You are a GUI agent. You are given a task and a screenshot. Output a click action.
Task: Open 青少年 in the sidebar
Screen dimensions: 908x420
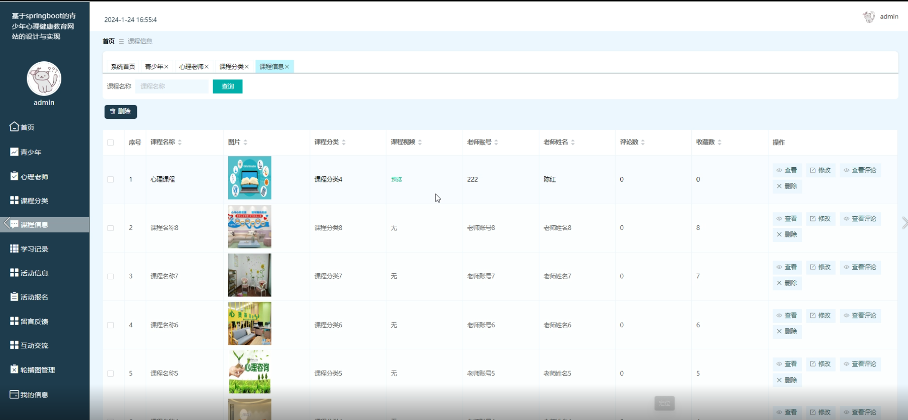[26, 152]
